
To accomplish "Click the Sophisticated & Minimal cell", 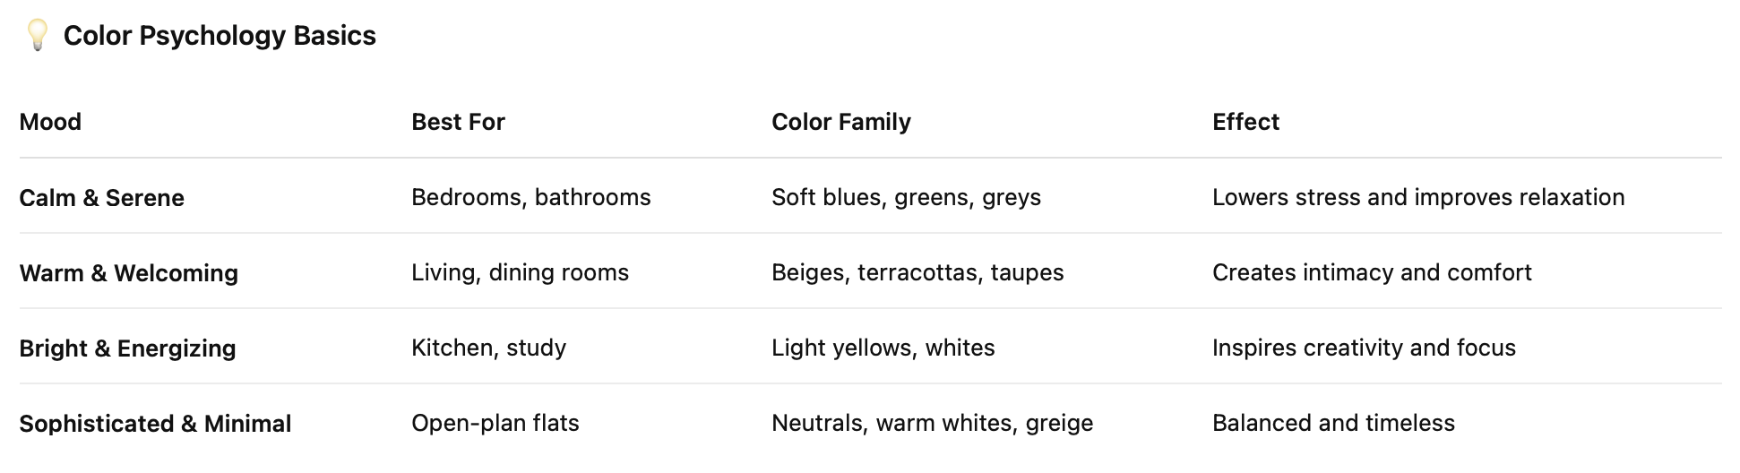I will pos(156,423).
